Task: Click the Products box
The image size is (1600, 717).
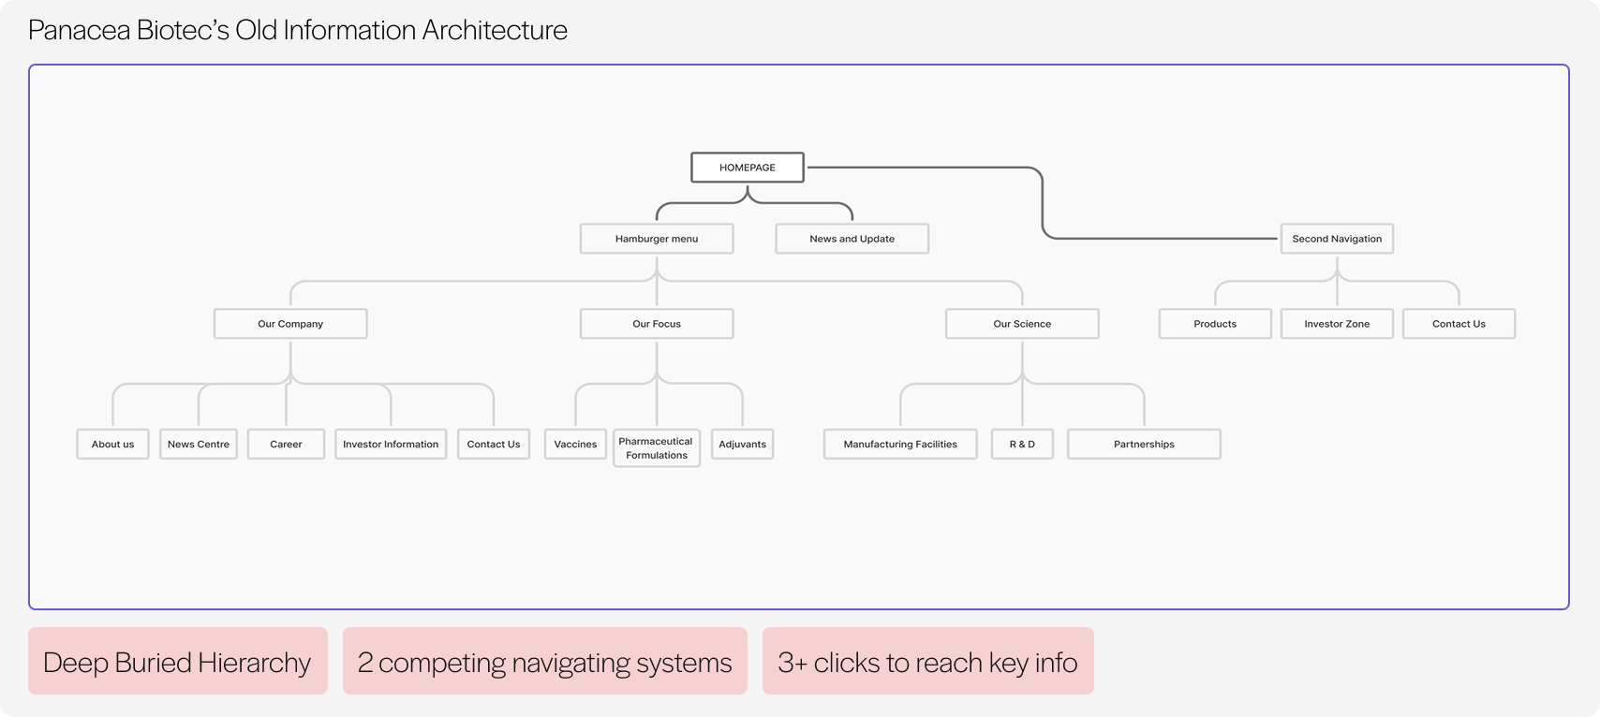Action: click(1215, 324)
